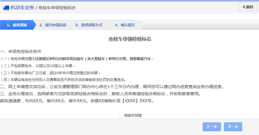The width and height of the screenshot is (259, 135).
Task: Click the truck icon beside 机动车业务
Action: click(6, 8)
